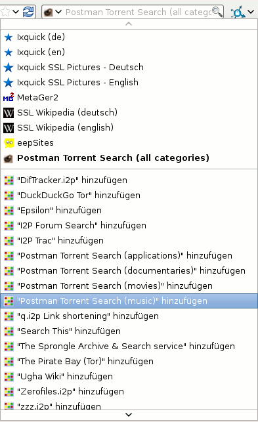Click eye icon beside Postman all categories
258x422 pixels.
[x=9, y=159]
